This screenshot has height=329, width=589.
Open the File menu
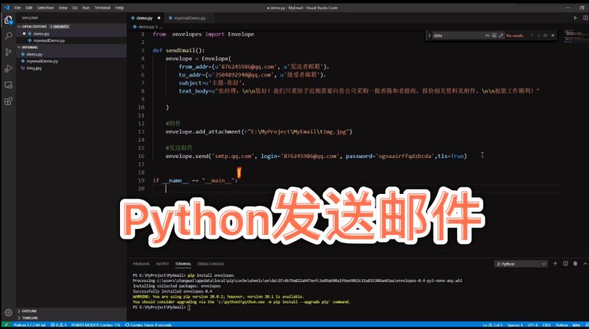(x=17, y=7)
